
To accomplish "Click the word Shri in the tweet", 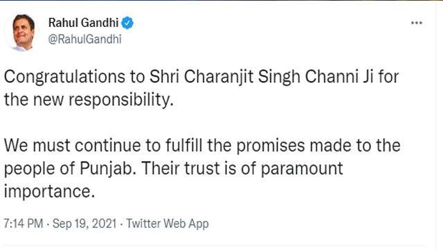I will [x=165, y=77].
